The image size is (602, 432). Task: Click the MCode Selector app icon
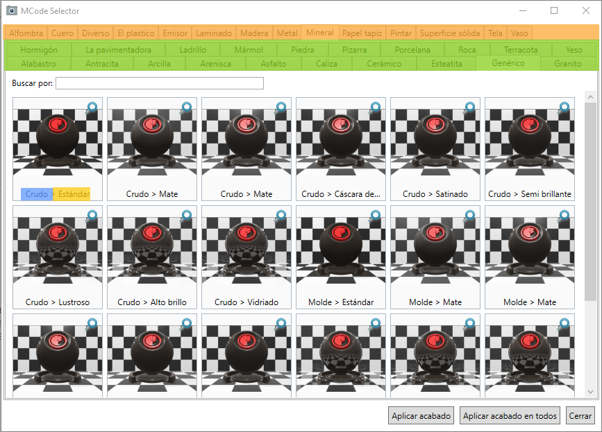[x=12, y=10]
